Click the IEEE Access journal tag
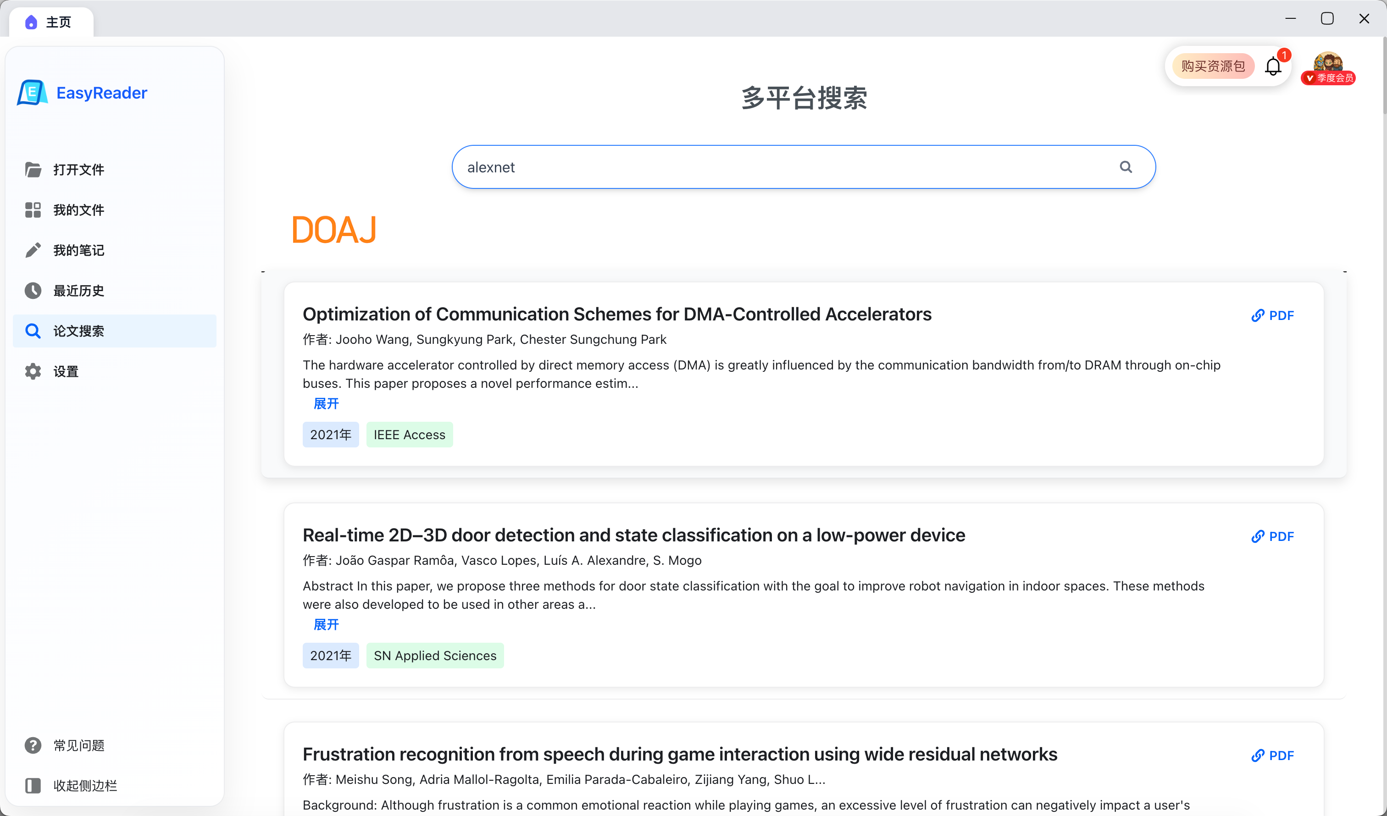 click(409, 435)
